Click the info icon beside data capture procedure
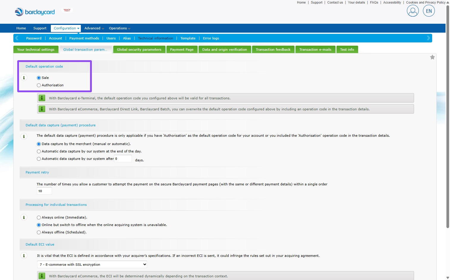 point(24,136)
